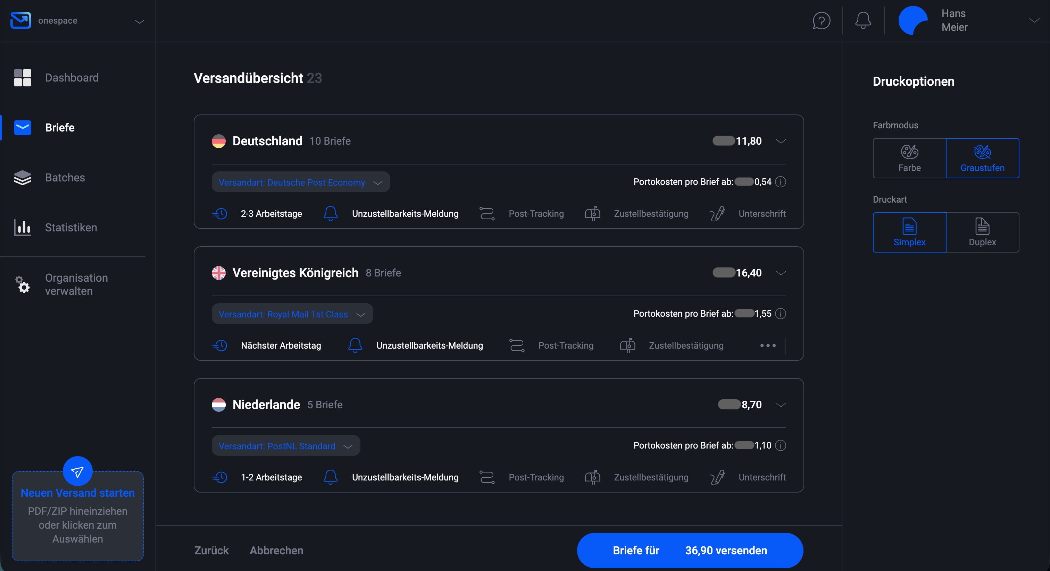Switch Farbmodus to Farbe
The image size is (1050, 571).
coord(909,158)
